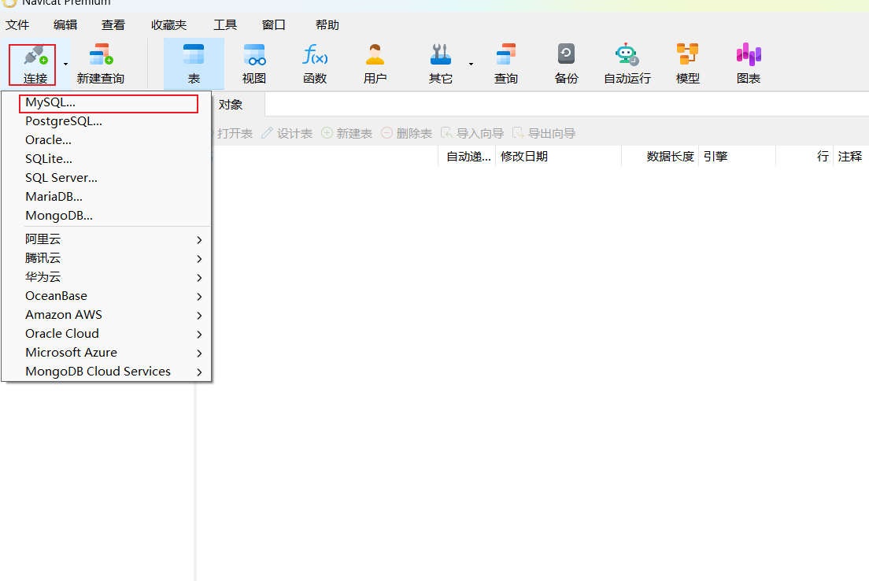Switch to the 对象 (Objects) tab
This screenshot has width=869, height=581.
[230, 105]
